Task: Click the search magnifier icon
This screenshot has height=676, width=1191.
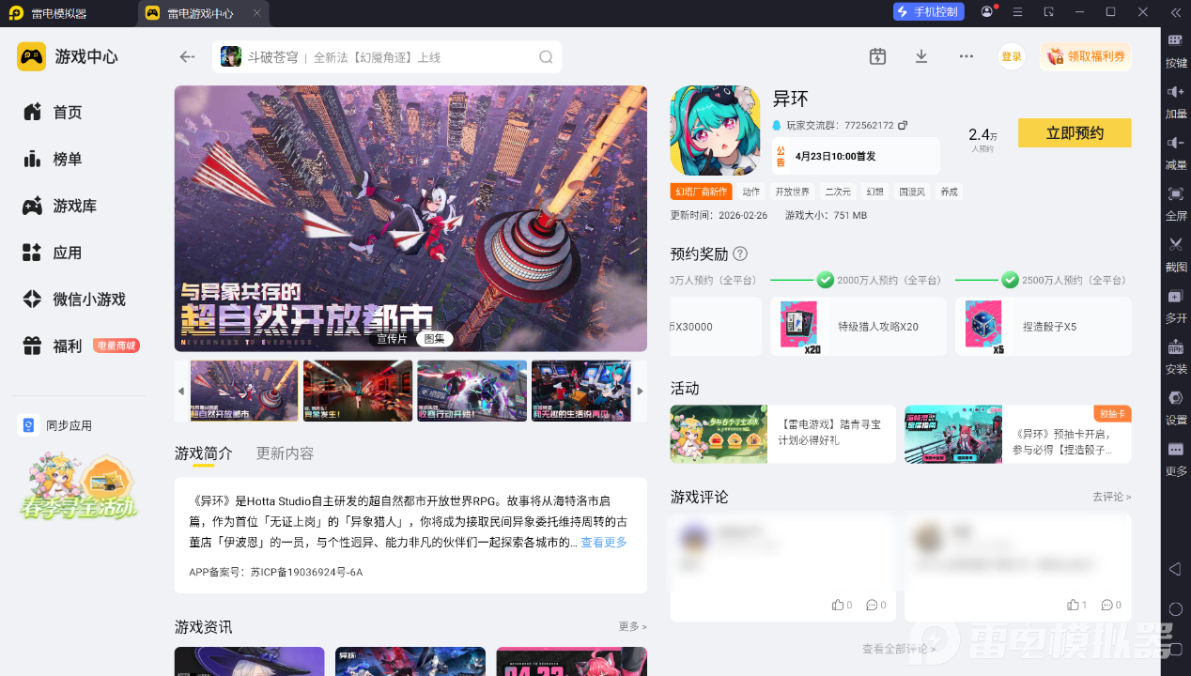Action: click(546, 57)
